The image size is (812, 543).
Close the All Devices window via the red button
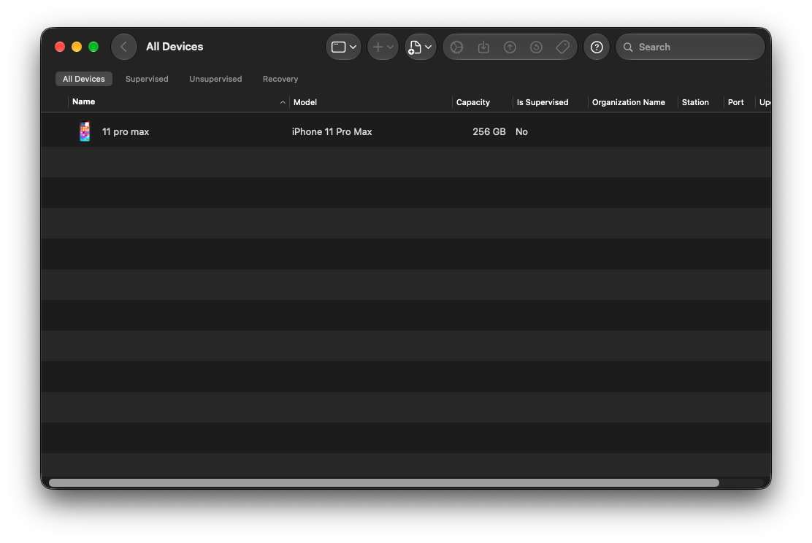pyautogui.click(x=60, y=47)
